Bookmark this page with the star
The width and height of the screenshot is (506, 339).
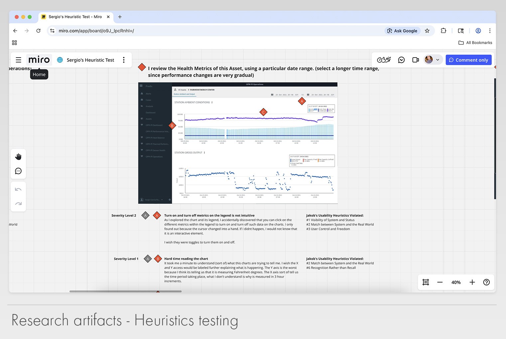coord(427,31)
